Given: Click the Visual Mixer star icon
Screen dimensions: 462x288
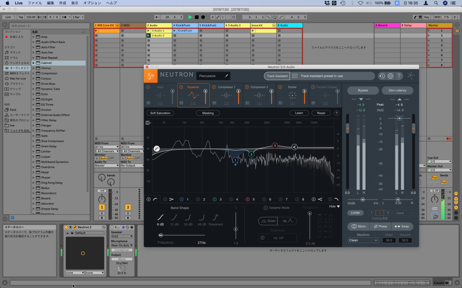Looking at the screenshot, I should [411, 76].
